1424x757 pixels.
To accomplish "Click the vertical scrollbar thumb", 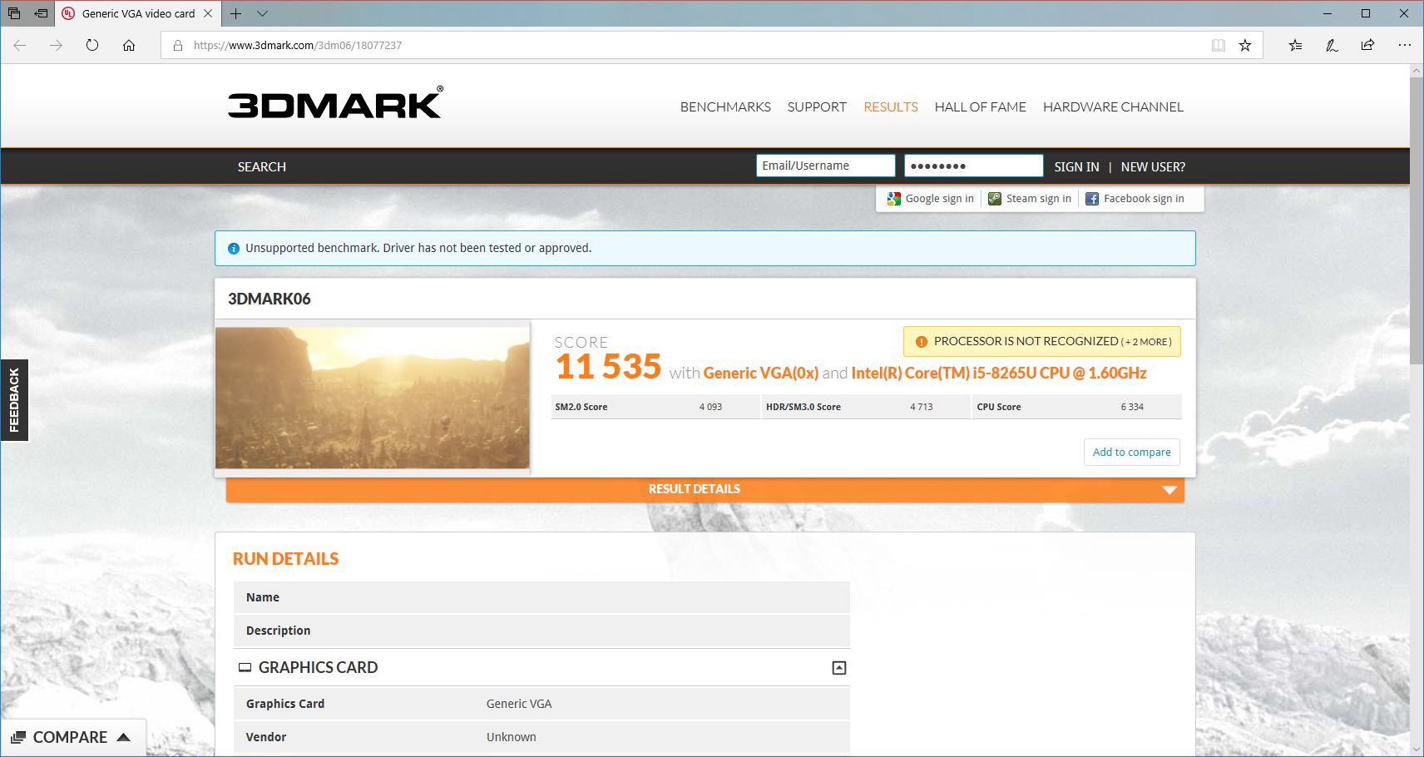I will 1417,220.
